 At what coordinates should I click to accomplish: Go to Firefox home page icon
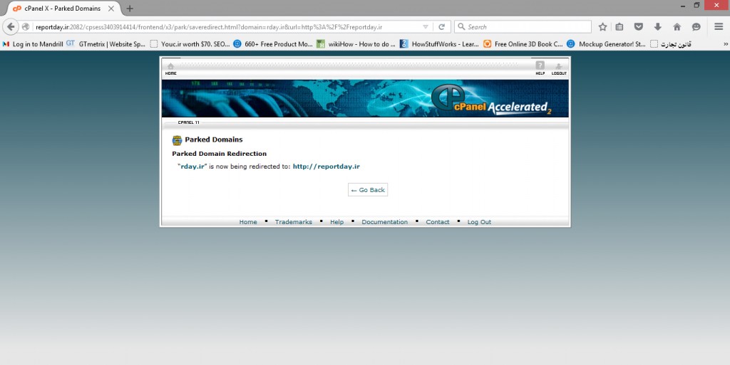(677, 27)
